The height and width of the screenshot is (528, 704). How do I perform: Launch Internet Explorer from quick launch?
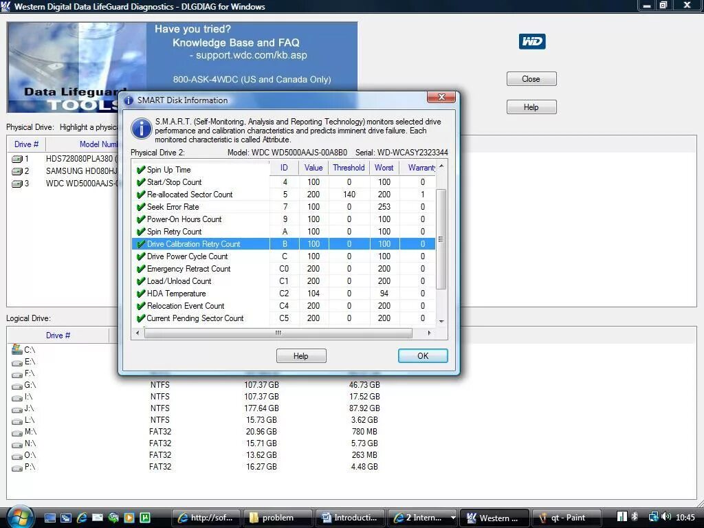pos(82,518)
